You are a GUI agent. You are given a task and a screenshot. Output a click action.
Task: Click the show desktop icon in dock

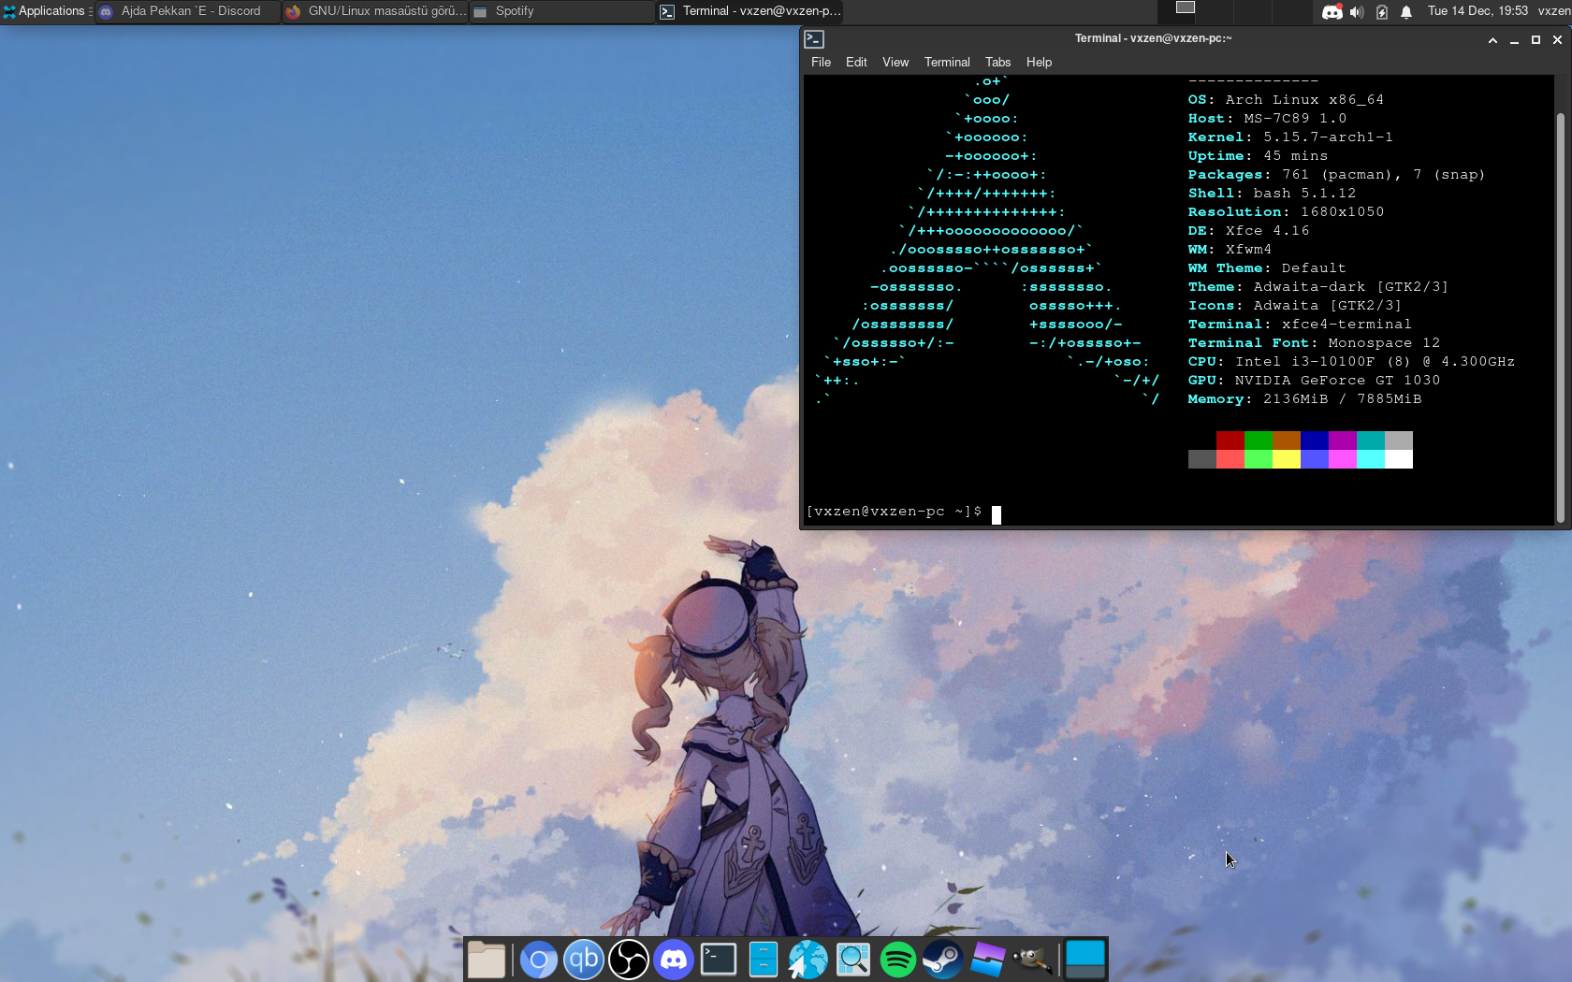pos(1085,960)
